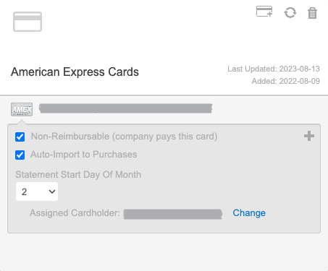This screenshot has width=328, height=271.
Task: Click the Last Updated date text
Action: pos(274,69)
